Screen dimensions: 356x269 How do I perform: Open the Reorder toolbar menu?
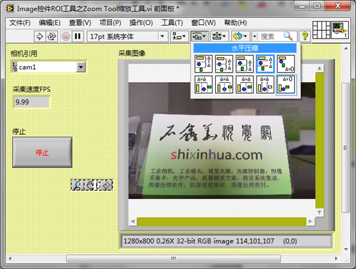point(240,37)
